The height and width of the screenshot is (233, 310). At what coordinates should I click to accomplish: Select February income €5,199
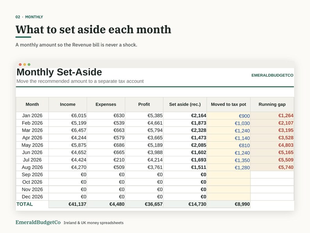[68, 123]
